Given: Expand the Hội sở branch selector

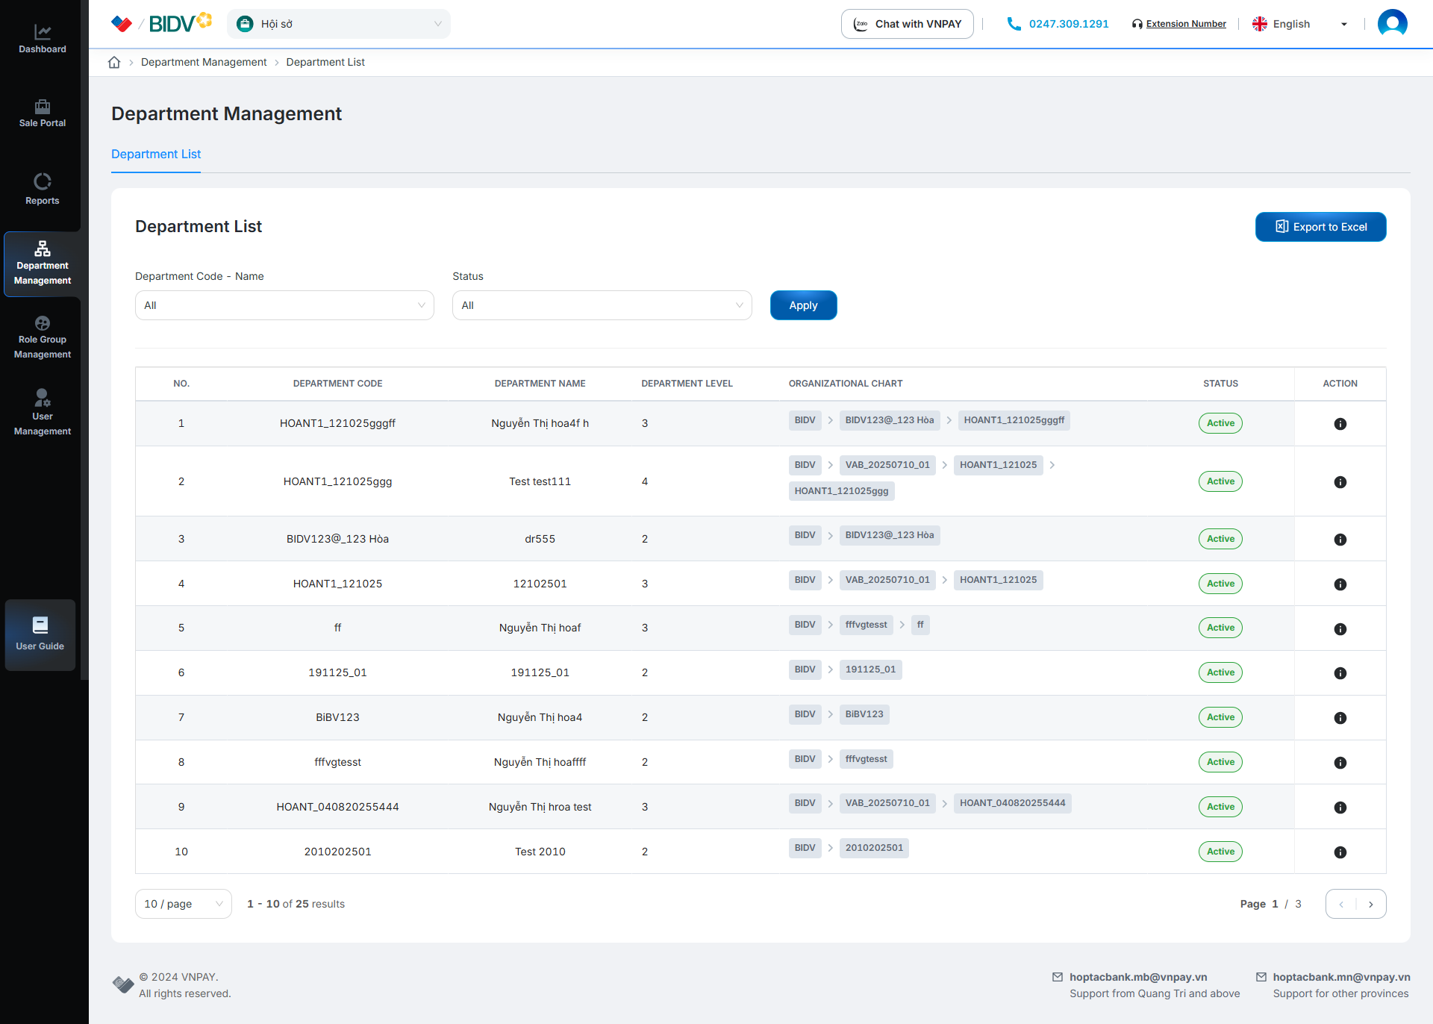Looking at the screenshot, I should (x=339, y=24).
